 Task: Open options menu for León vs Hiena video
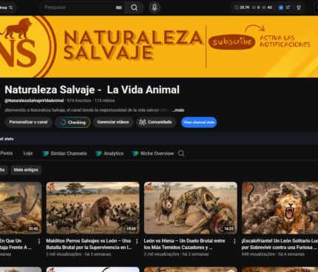234,241
